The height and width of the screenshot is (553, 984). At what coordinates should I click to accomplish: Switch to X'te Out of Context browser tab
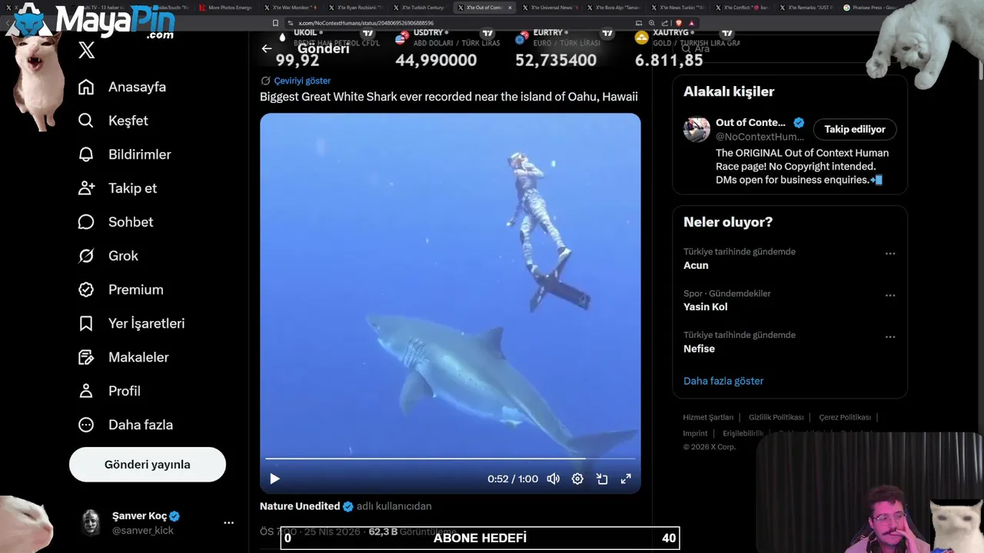pyautogui.click(x=484, y=8)
